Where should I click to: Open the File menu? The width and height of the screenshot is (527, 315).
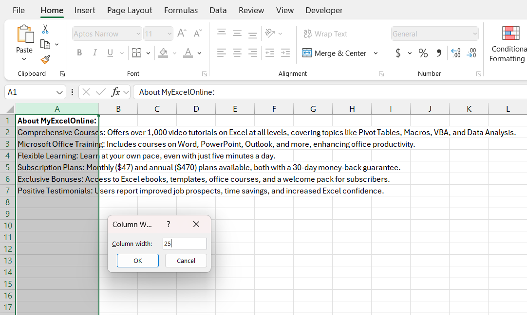point(19,10)
